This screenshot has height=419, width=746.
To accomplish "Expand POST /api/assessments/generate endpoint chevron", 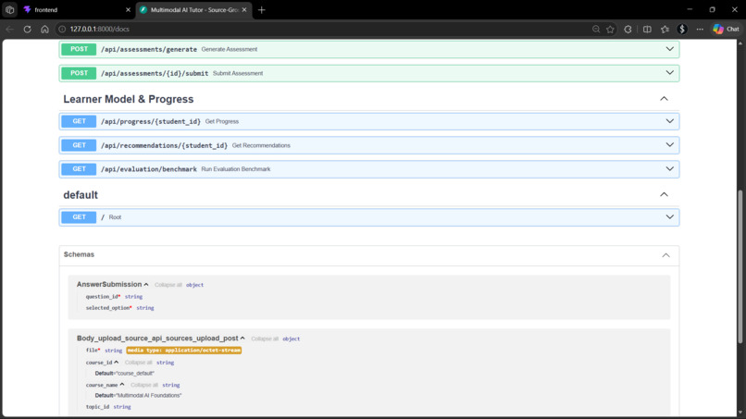I will coord(669,49).
